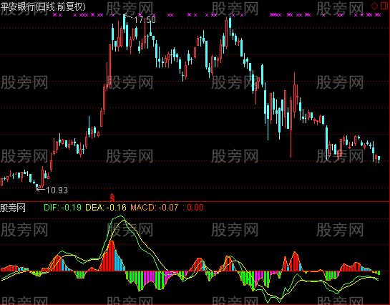This screenshot has width=390, height=305.
Task: Click the DIF: -0.19 indicator value
Action: tap(63, 208)
